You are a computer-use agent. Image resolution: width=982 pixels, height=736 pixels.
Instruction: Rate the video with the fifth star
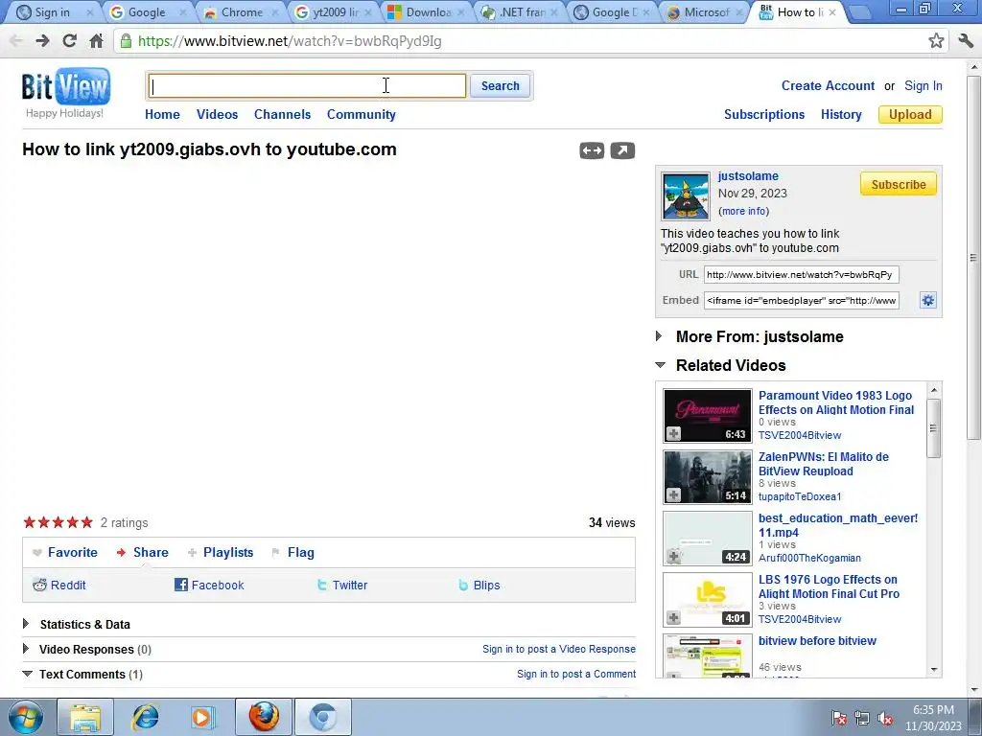pyautogui.click(x=87, y=522)
